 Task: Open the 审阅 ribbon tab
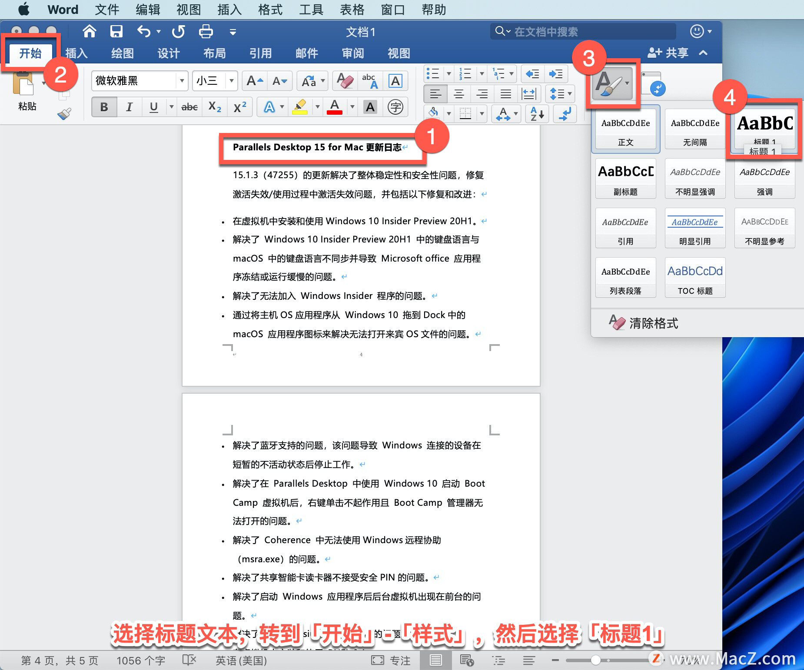352,53
